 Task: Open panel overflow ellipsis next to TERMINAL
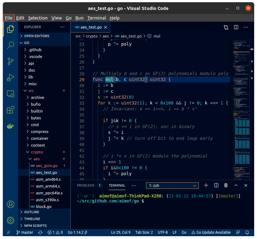click(134, 186)
